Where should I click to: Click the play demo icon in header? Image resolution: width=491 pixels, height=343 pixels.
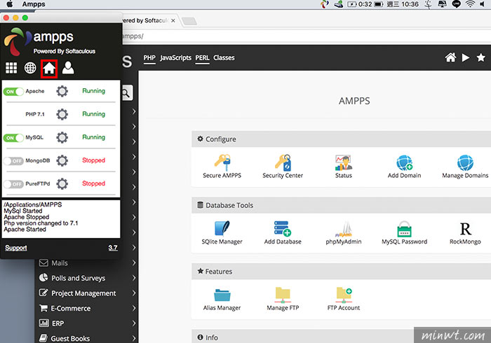tap(466, 57)
